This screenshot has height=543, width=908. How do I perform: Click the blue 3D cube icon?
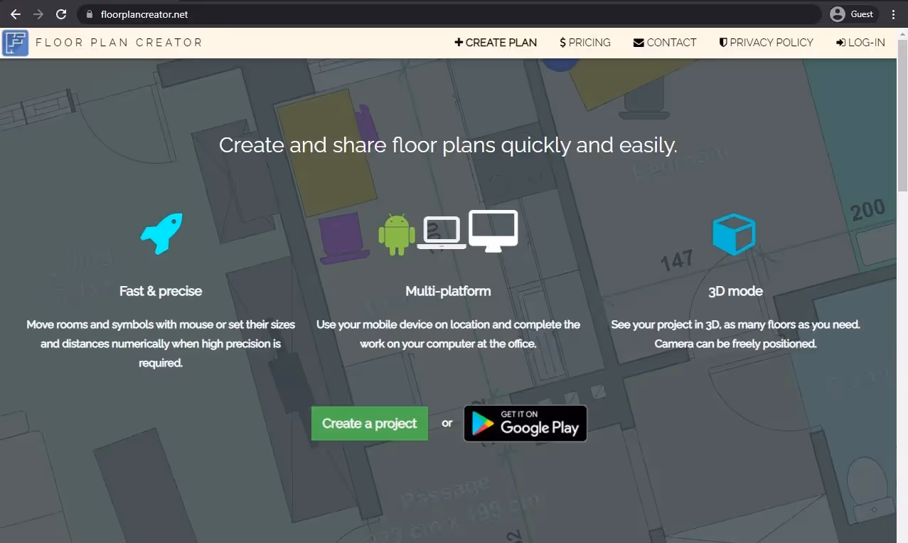click(x=734, y=234)
